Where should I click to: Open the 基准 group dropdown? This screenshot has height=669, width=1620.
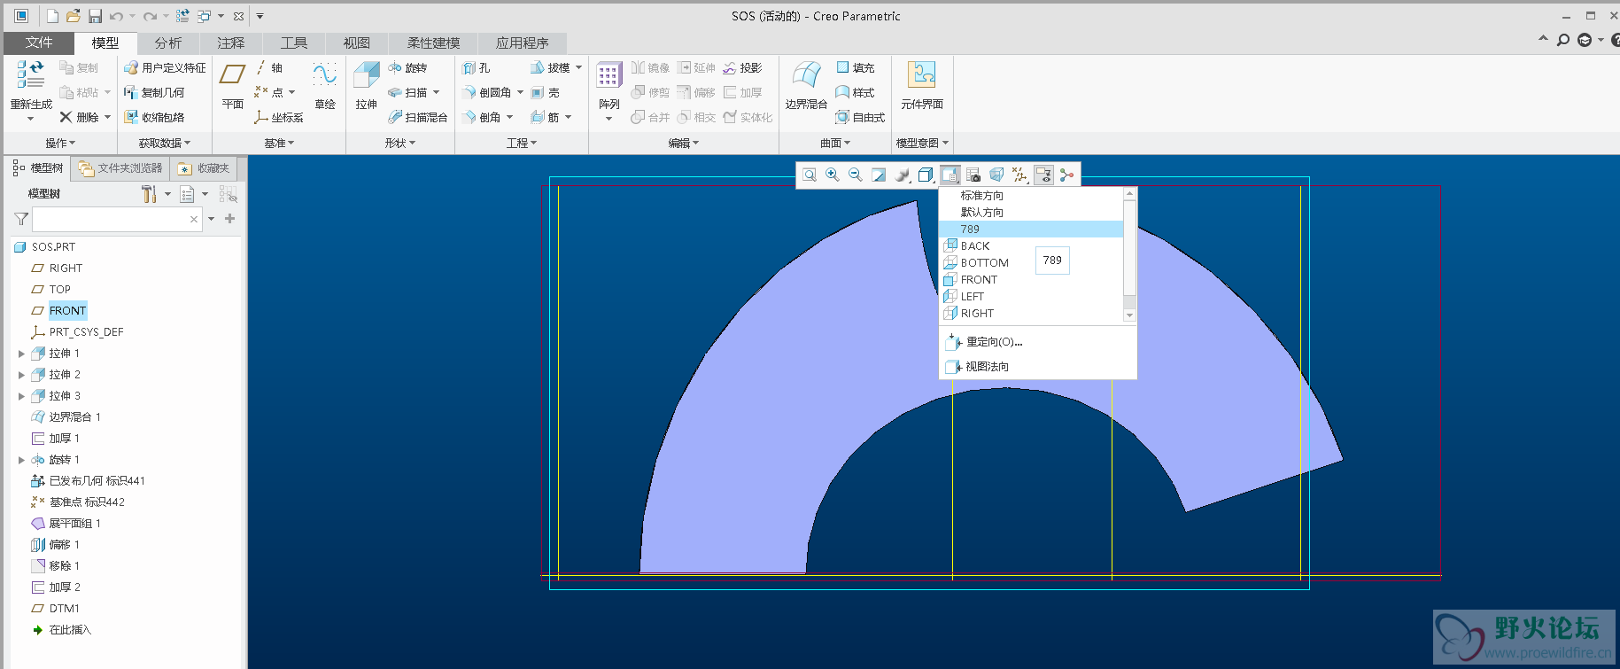[x=279, y=143]
